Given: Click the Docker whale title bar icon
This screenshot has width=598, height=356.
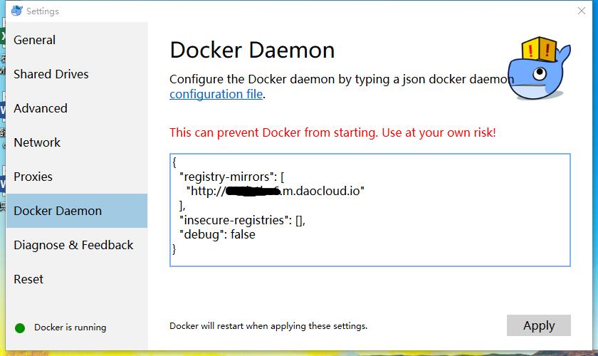Looking at the screenshot, I should click(17, 11).
